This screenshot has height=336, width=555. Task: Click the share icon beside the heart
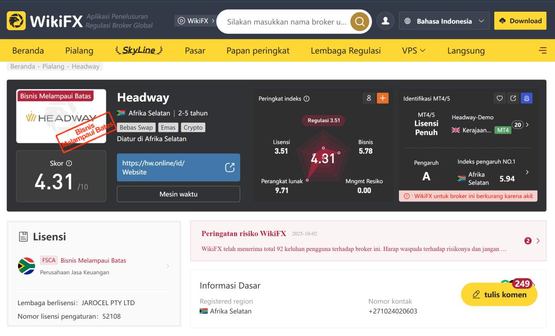click(x=513, y=98)
